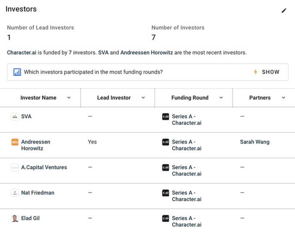Open the Funding Round column dropdown
This screenshot has height=234, width=295.
pyautogui.click(x=221, y=98)
